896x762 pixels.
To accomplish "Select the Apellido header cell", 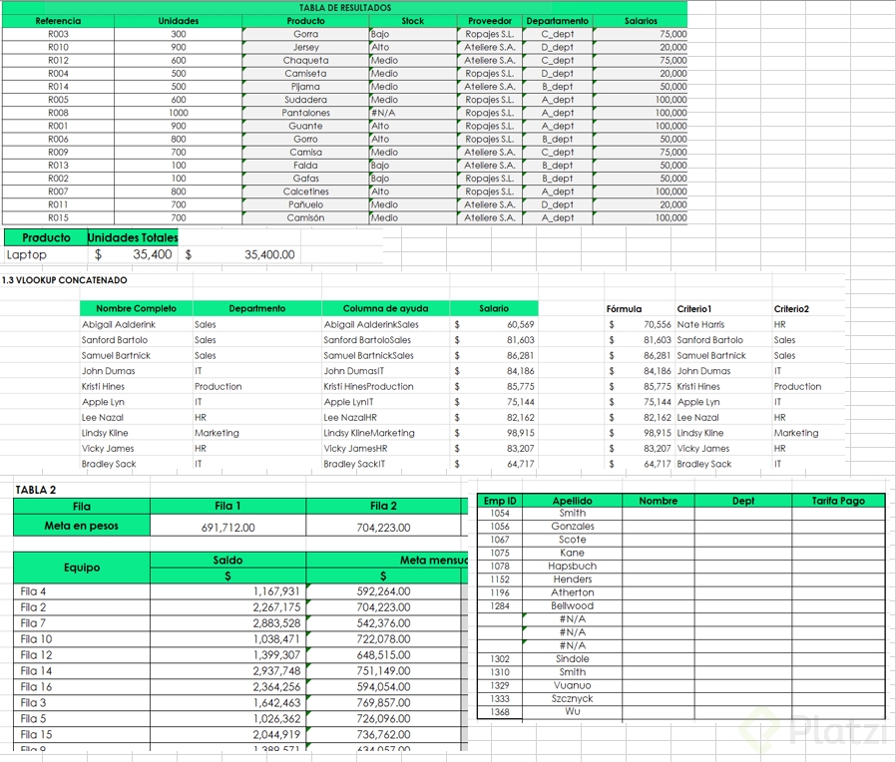I will (572, 501).
